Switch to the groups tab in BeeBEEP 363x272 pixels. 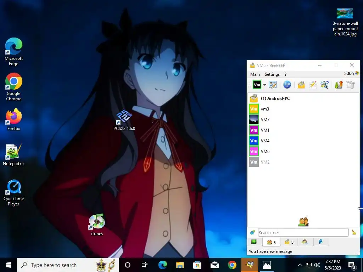click(x=305, y=242)
